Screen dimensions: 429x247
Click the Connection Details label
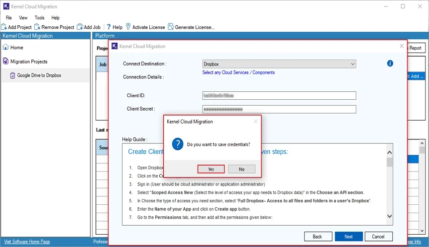(x=143, y=77)
